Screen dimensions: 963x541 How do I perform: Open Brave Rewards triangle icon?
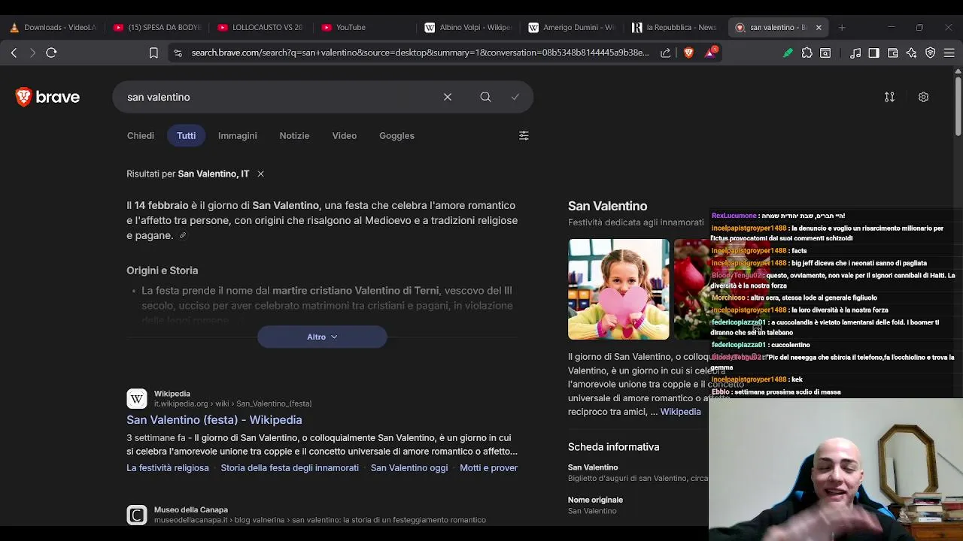(x=711, y=53)
